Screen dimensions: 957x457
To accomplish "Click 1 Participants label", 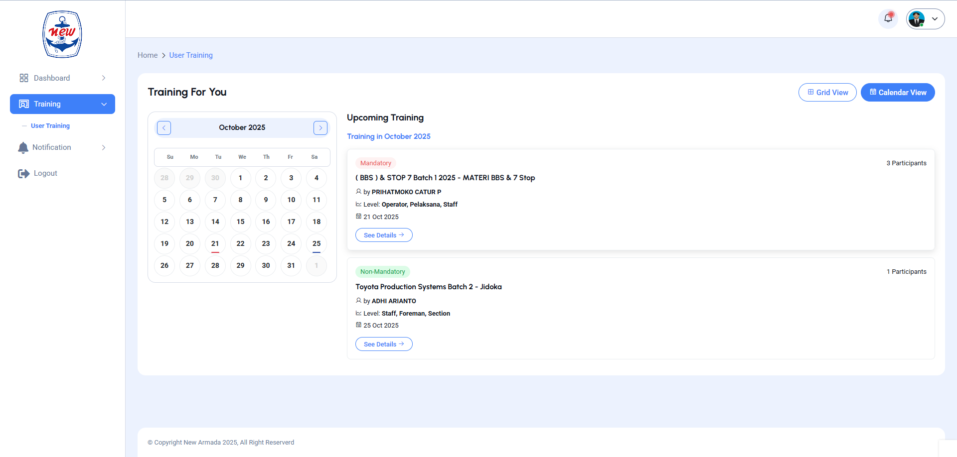I will point(906,272).
